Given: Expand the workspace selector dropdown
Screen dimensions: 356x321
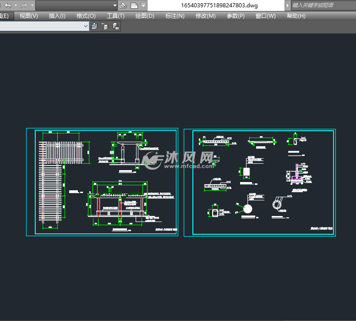Looking at the screenshot, I should pos(115,6).
